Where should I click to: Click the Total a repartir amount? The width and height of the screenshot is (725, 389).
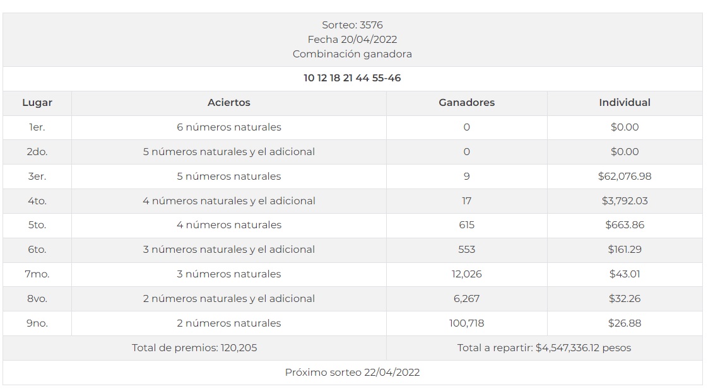[544, 348]
